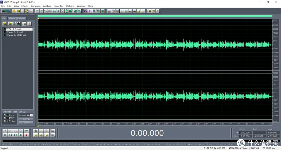Toggle Play Looped infinity button
The height and width of the screenshot is (150, 281).
tap(26, 131)
